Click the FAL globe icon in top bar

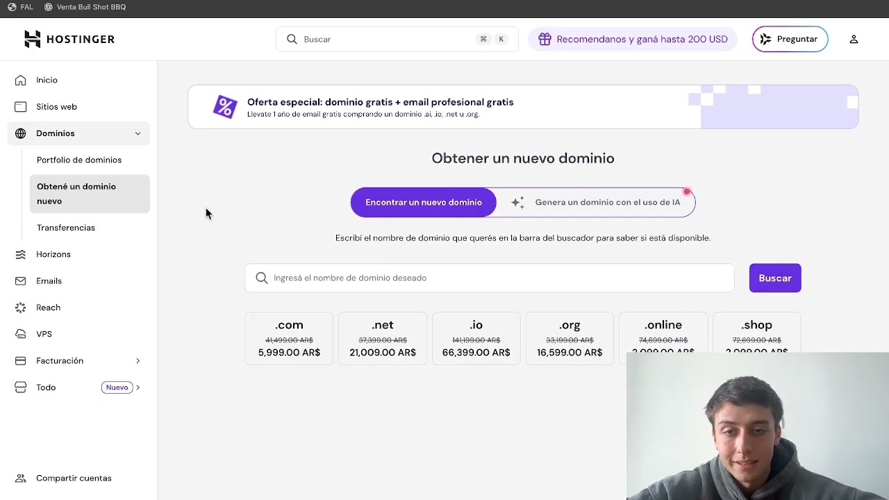click(12, 7)
